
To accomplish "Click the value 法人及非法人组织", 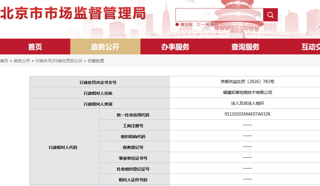I will (247, 103).
